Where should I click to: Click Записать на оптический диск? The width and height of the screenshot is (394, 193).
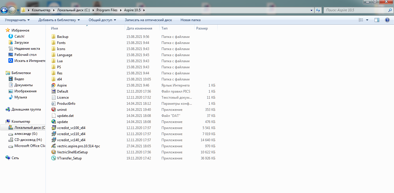pos(148,20)
